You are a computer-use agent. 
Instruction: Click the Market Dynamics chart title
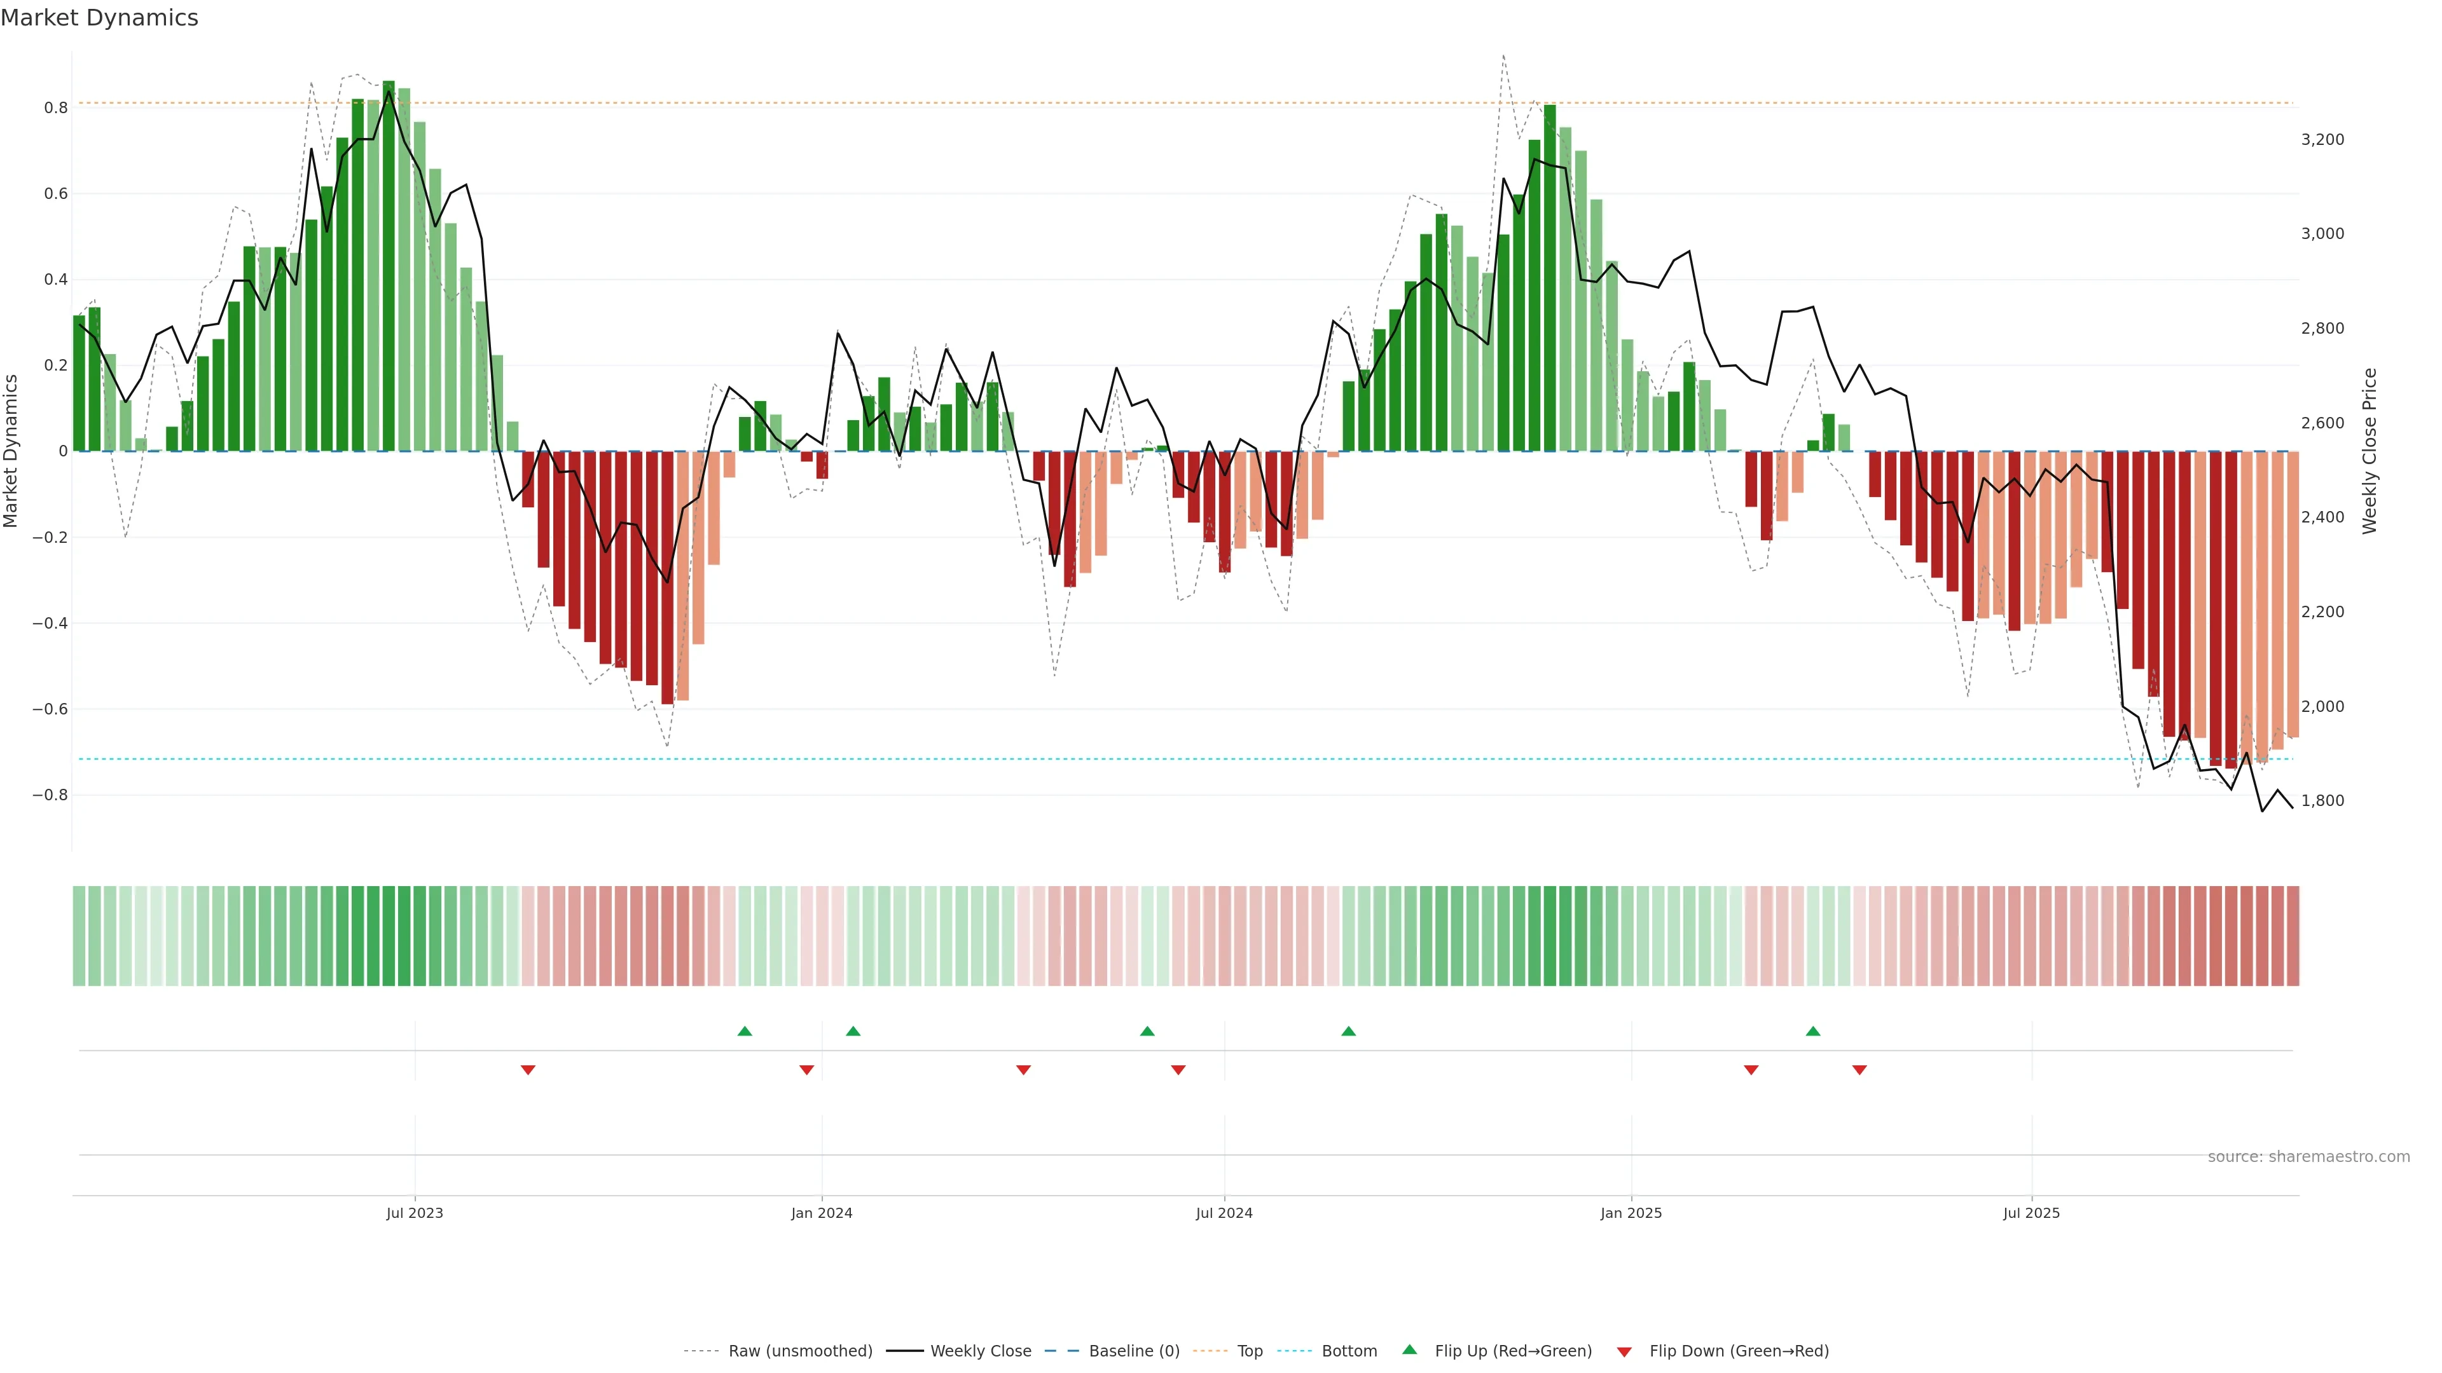point(100,18)
